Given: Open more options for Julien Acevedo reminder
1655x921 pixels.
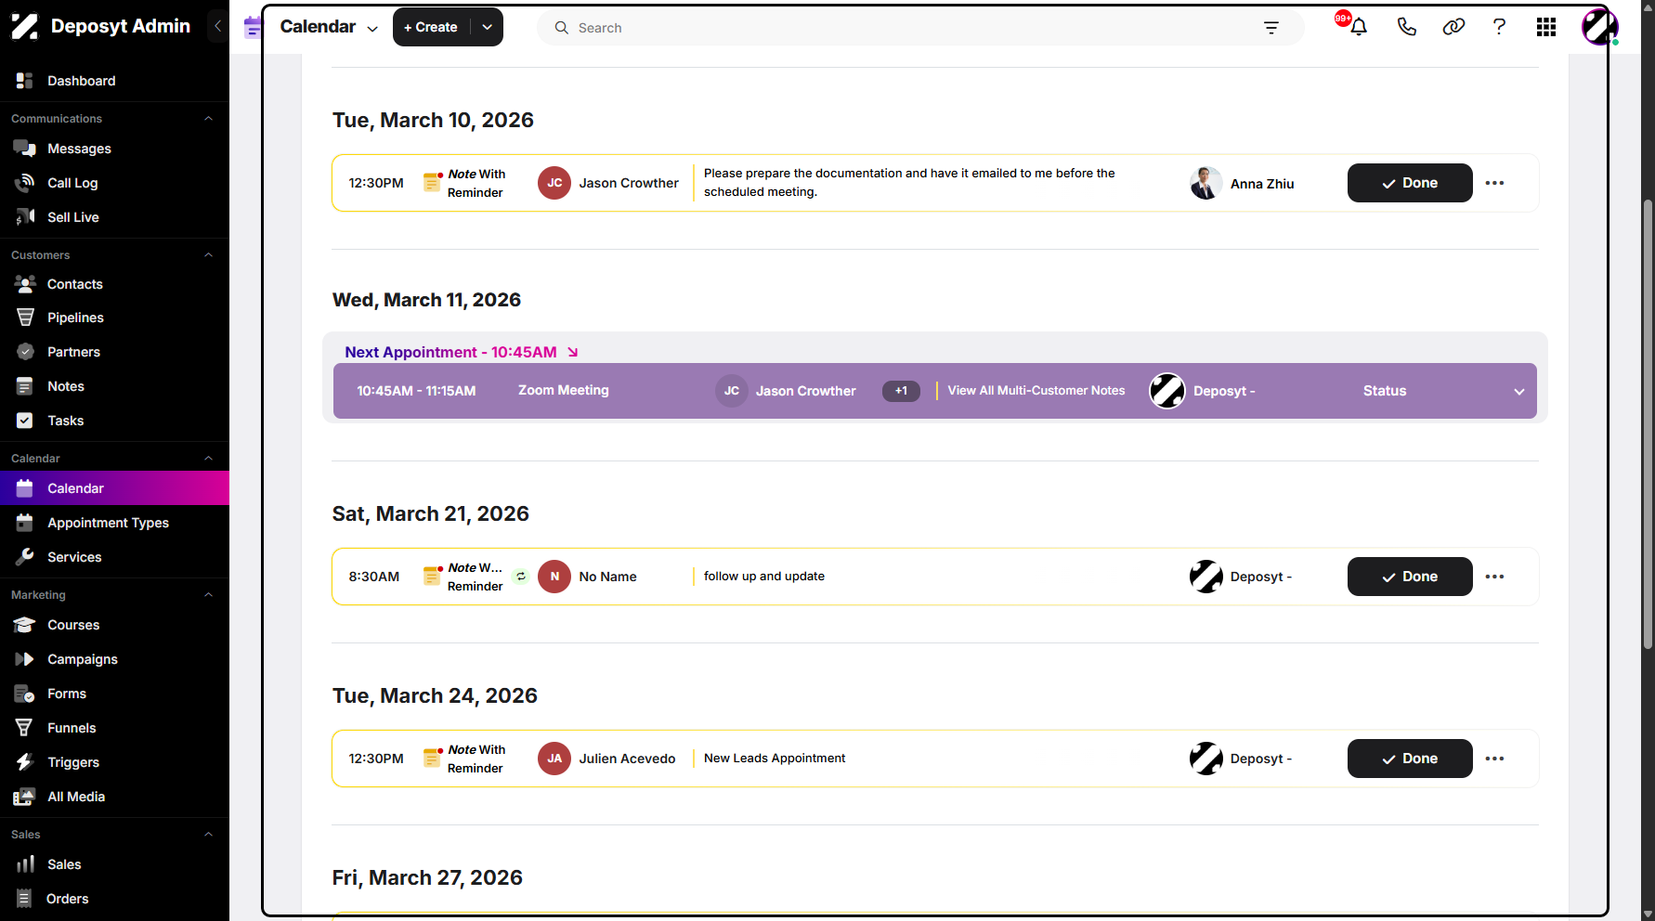Looking at the screenshot, I should [x=1494, y=759].
